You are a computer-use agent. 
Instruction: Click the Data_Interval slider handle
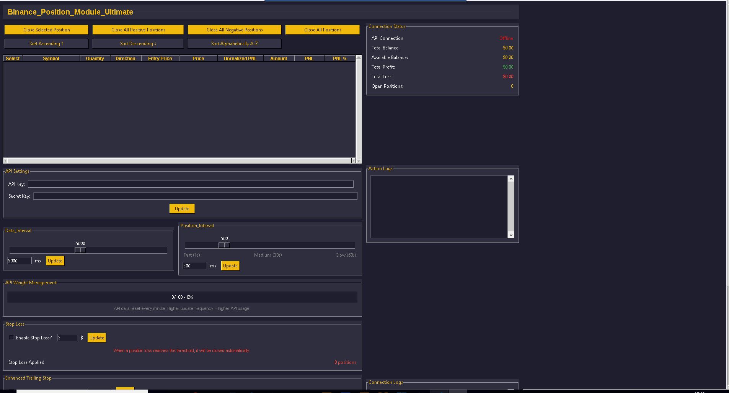80,250
